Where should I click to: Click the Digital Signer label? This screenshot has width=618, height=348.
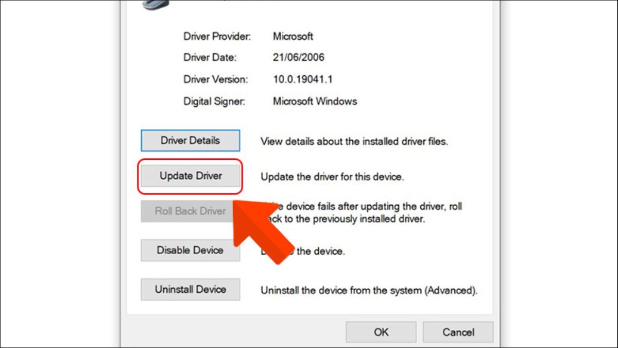(214, 101)
